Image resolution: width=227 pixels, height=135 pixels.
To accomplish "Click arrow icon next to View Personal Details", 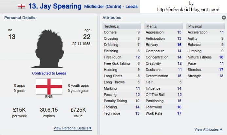I will [x=90, y=128].
